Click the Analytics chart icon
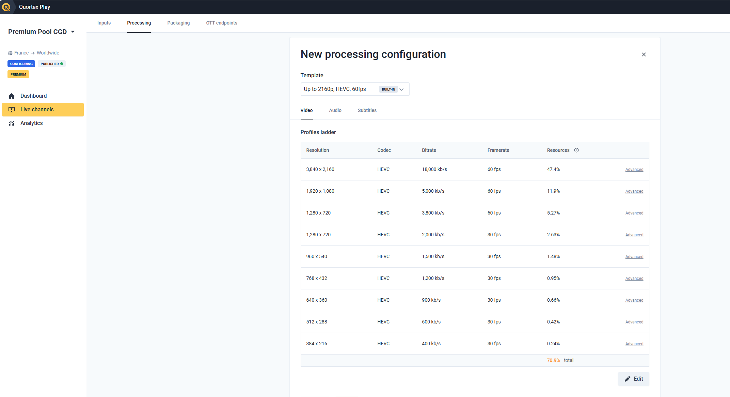The height and width of the screenshot is (397, 730). (12, 123)
